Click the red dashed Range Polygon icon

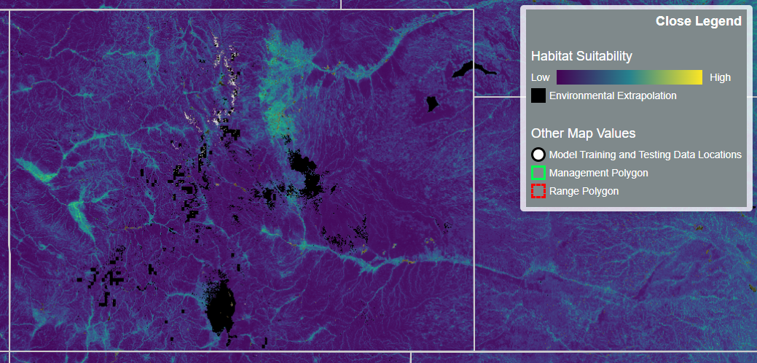click(538, 191)
